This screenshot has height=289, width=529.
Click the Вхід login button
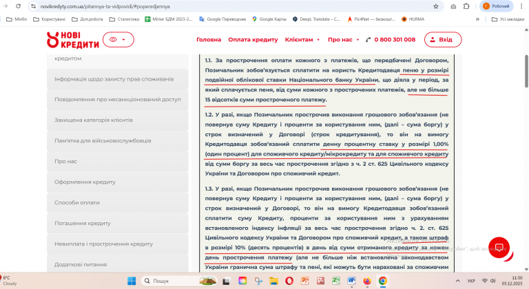[x=443, y=39]
